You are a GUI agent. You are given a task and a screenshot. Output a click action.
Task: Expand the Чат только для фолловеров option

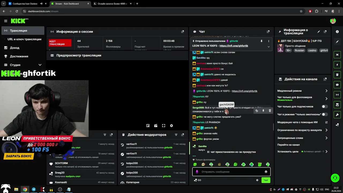[x=302, y=99]
